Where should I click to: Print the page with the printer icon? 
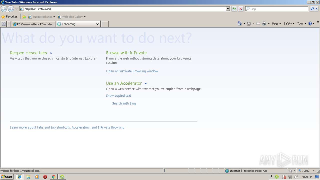264,23
